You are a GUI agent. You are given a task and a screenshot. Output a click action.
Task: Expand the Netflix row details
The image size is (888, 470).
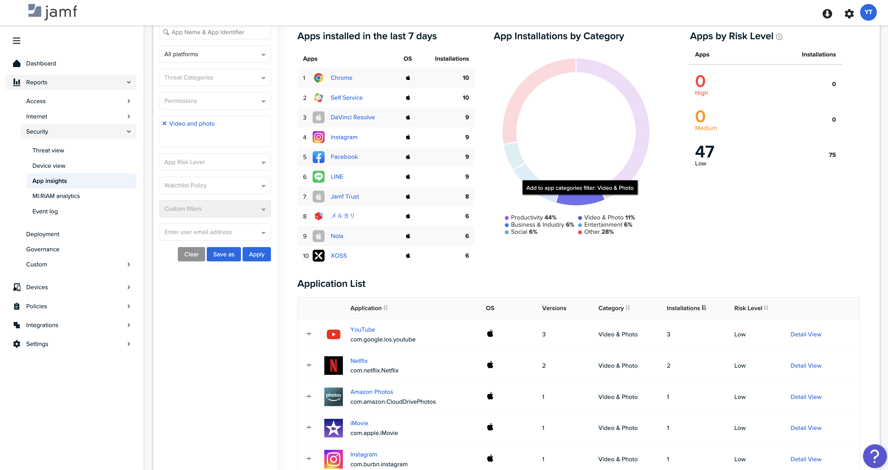tap(309, 365)
